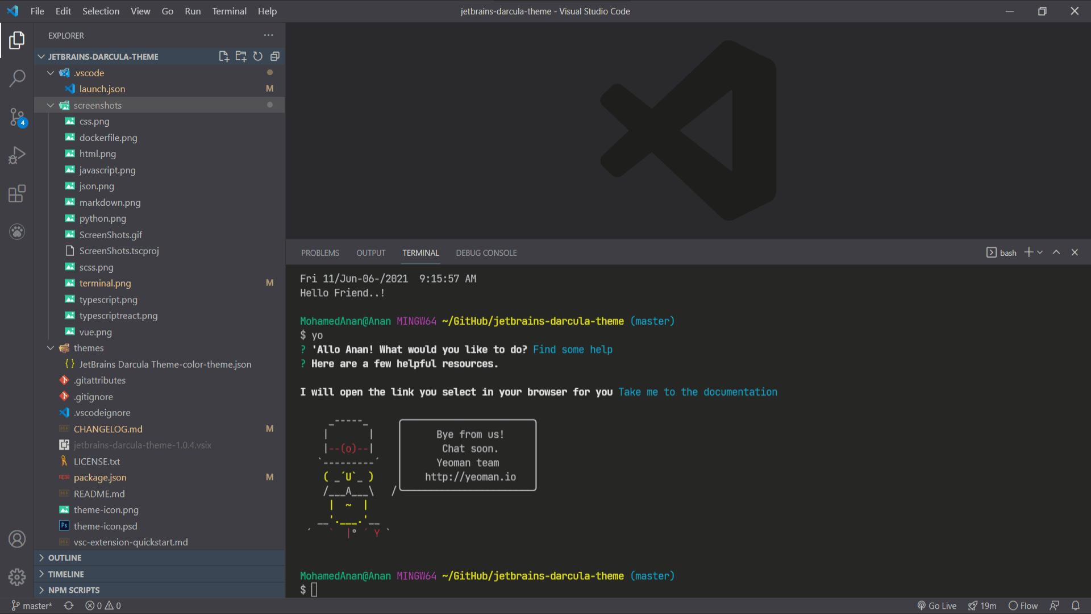
Task: Toggle Flow in the status bar
Action: [1023, 606]
